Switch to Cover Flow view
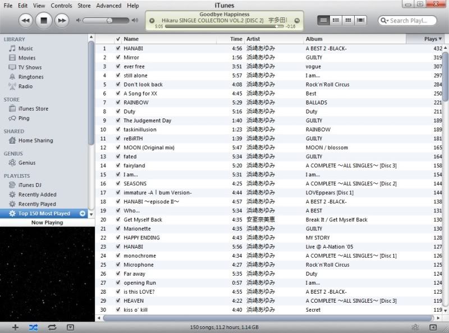449x333 pixels. coord(360,20)
